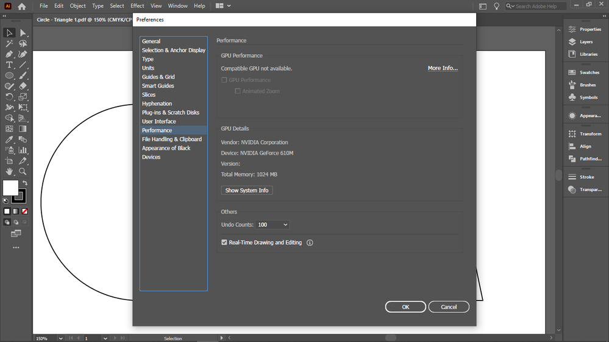
Task: Open the File menu
Action: 43,6
